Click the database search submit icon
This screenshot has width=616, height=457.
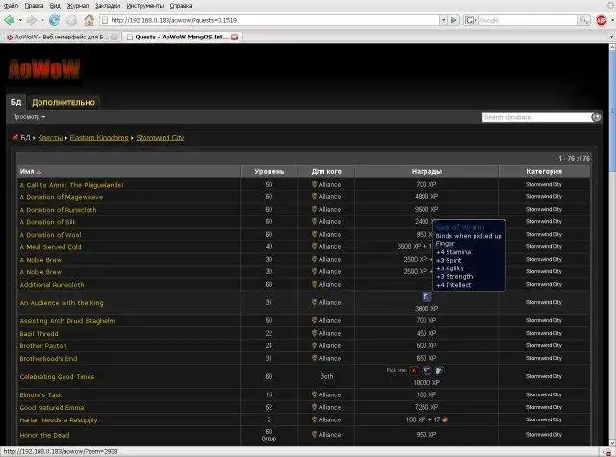[596, 117]
